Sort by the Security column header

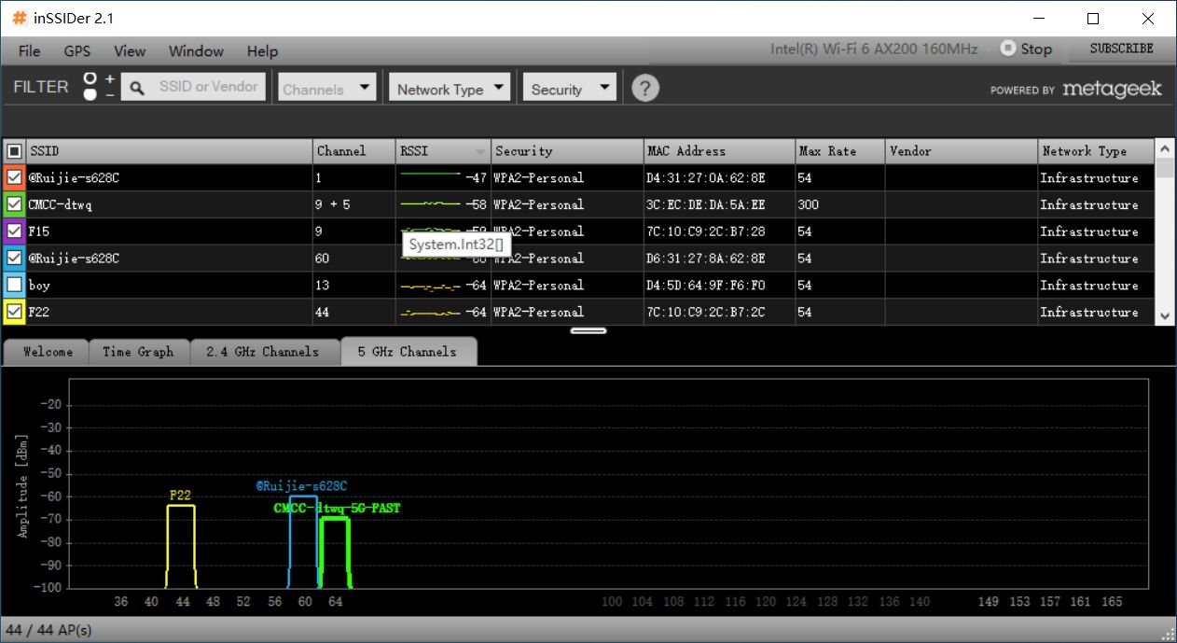[567, 151]
